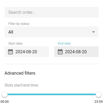
Task: Grab the left slot start-time slider handle
Action: [5, 94]
